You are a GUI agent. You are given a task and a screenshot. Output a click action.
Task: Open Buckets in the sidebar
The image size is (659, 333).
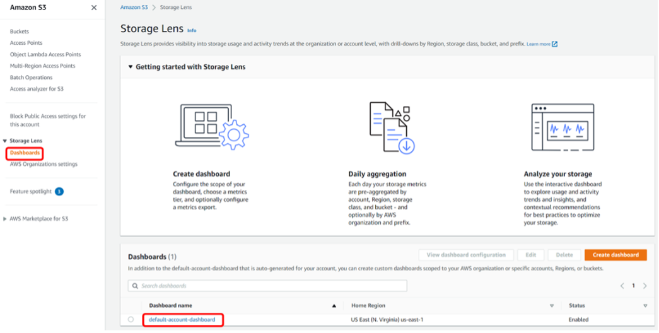tap(20, 32)
